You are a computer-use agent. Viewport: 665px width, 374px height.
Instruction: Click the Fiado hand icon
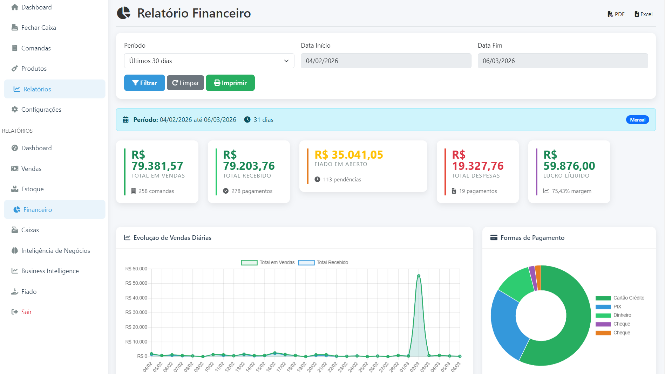coord(15,292)
